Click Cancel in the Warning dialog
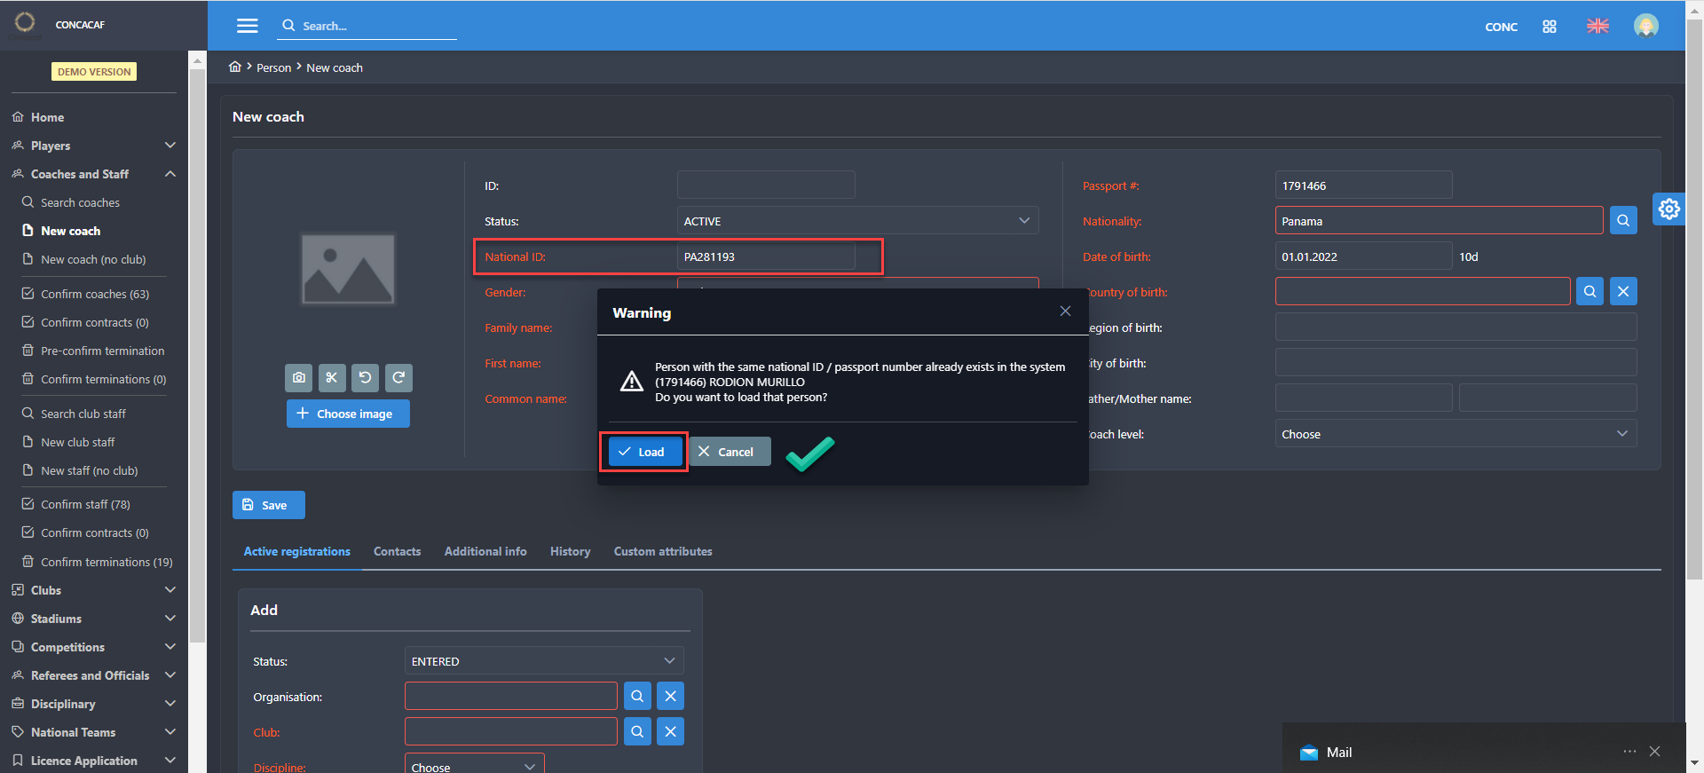The height and width of the screenshot is (773, 1704). pos(728,452)
